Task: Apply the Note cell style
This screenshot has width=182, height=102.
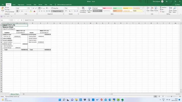Action: click(x=138, y=11)
